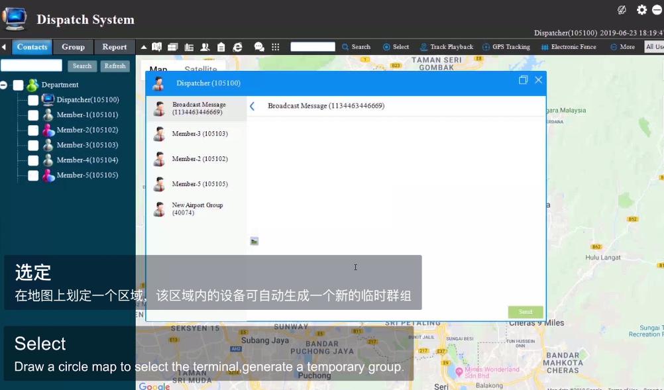
Task: Check the Member-5(105105) checkbox
Action: coord(33,175)
